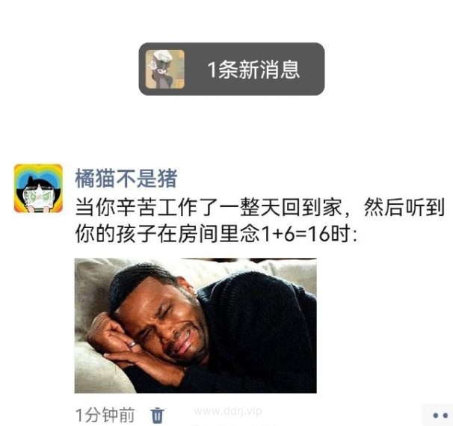Tap the ring on the man's hand in photo
453x426 pixels.
point(132,345)
